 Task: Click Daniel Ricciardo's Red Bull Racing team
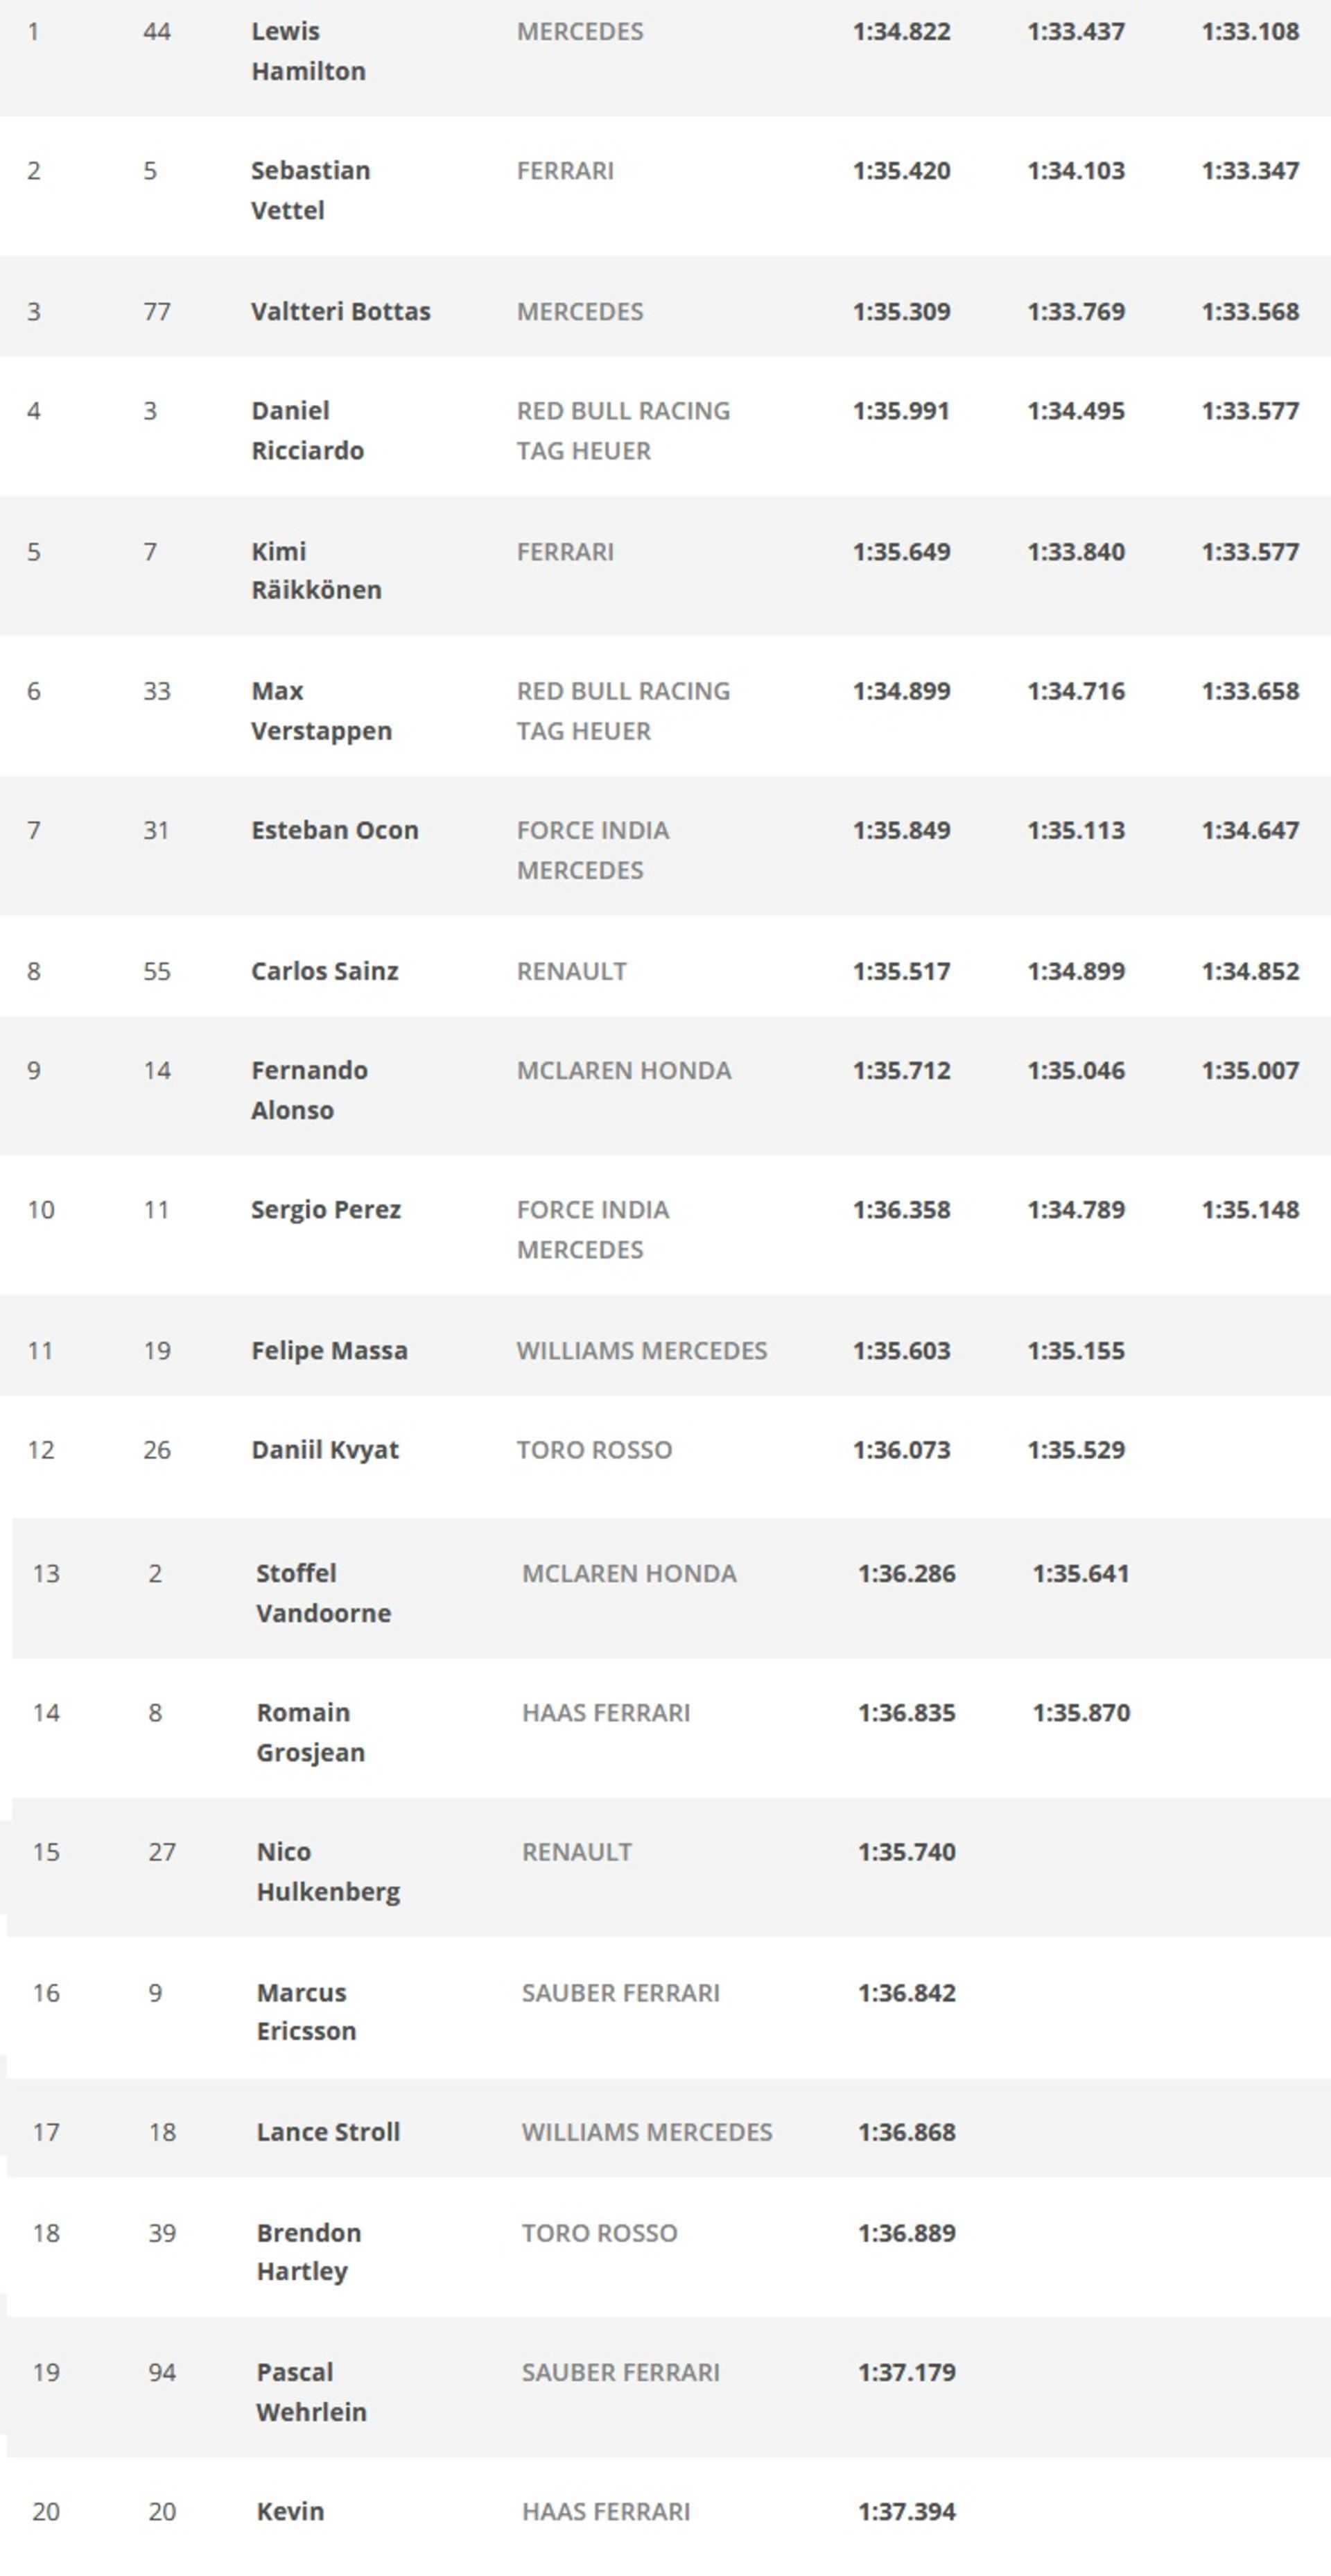(x=623, y=430)
